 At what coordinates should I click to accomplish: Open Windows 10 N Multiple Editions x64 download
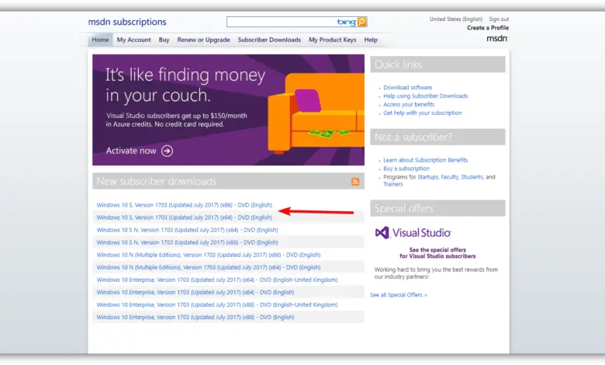tap(209, 267)
